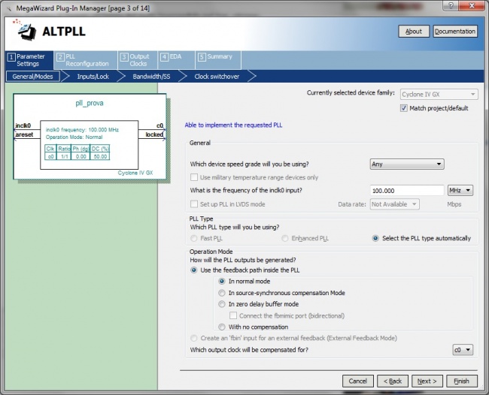The image size is (489, 395).
Task: Click the help question mark button
Action: (451, 5)
